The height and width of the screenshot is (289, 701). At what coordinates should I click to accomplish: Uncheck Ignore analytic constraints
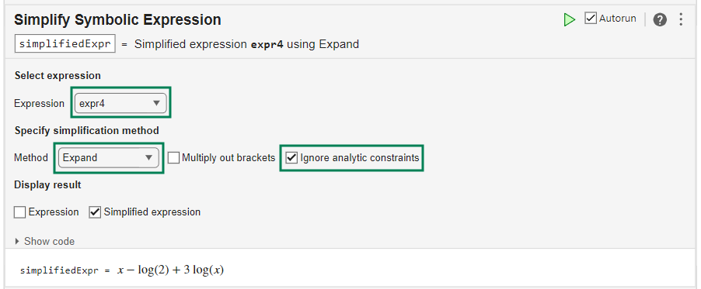point(292,158)
